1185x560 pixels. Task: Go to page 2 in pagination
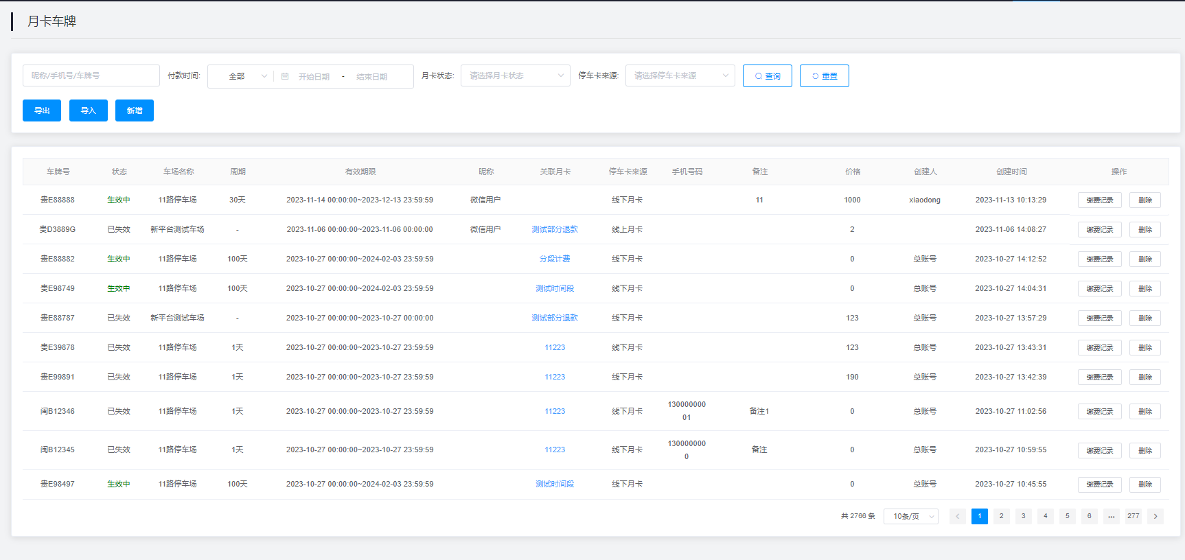pyautogui.click(x=1001, y=516)
